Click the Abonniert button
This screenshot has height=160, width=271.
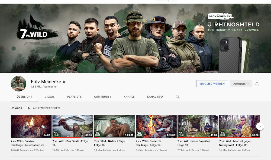click(241, 84)
